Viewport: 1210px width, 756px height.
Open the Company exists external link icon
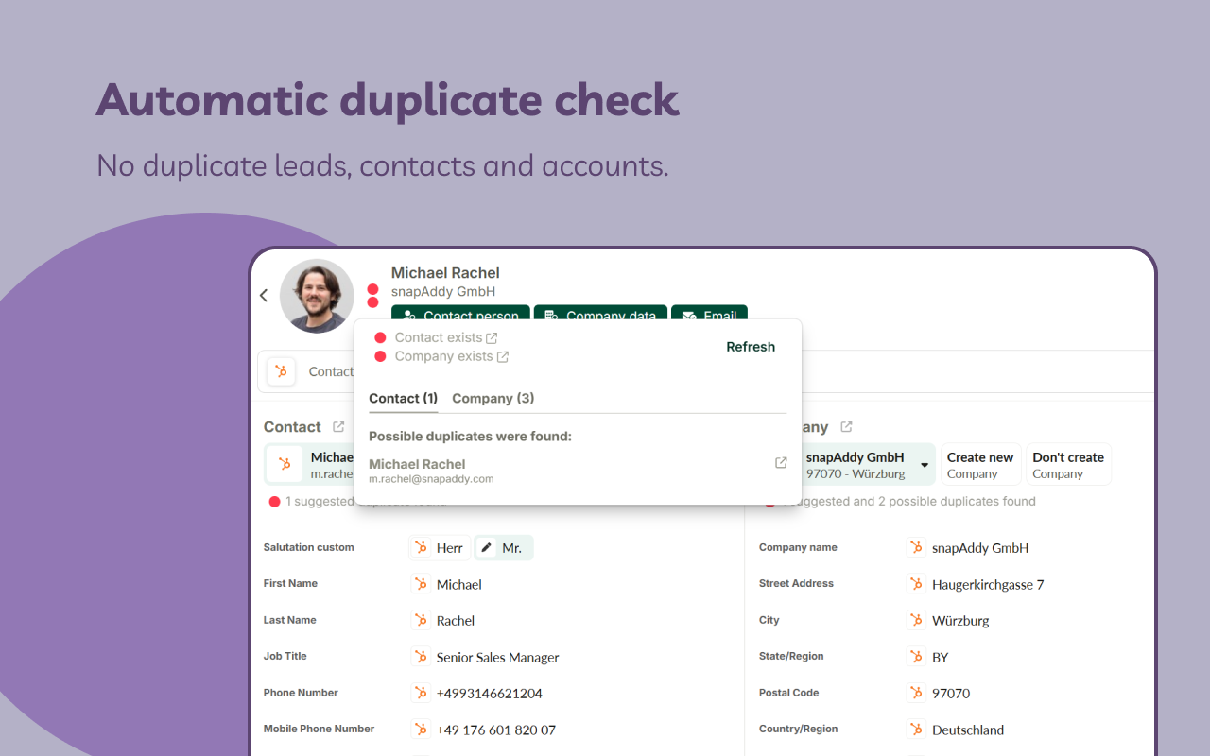click(503, 356)
